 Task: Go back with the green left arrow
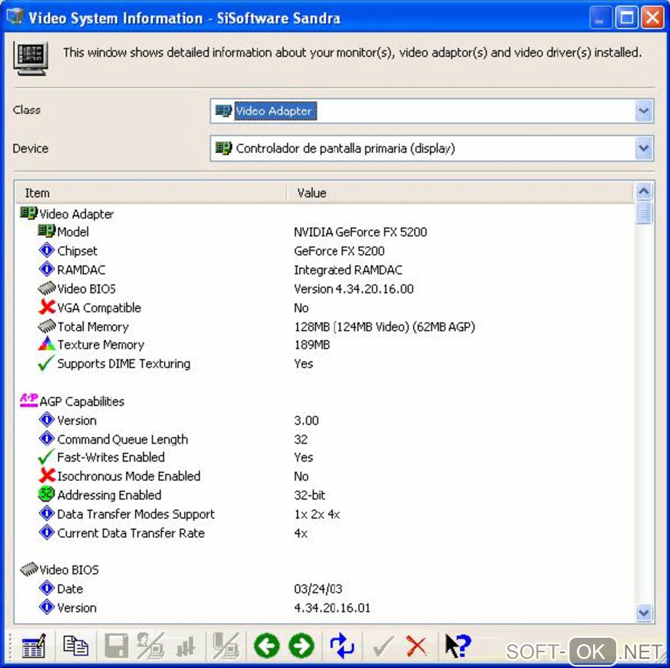[x=267, y=646]
